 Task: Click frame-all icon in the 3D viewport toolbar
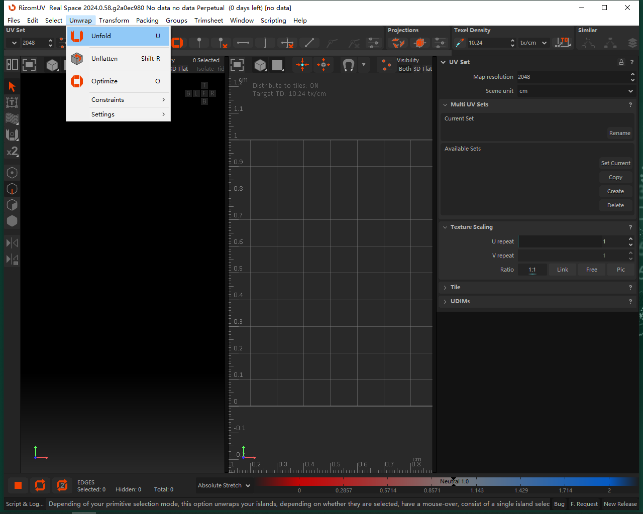[x=30, y=64]
